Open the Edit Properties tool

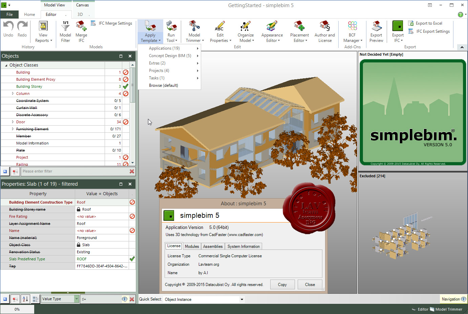point(220,32)
